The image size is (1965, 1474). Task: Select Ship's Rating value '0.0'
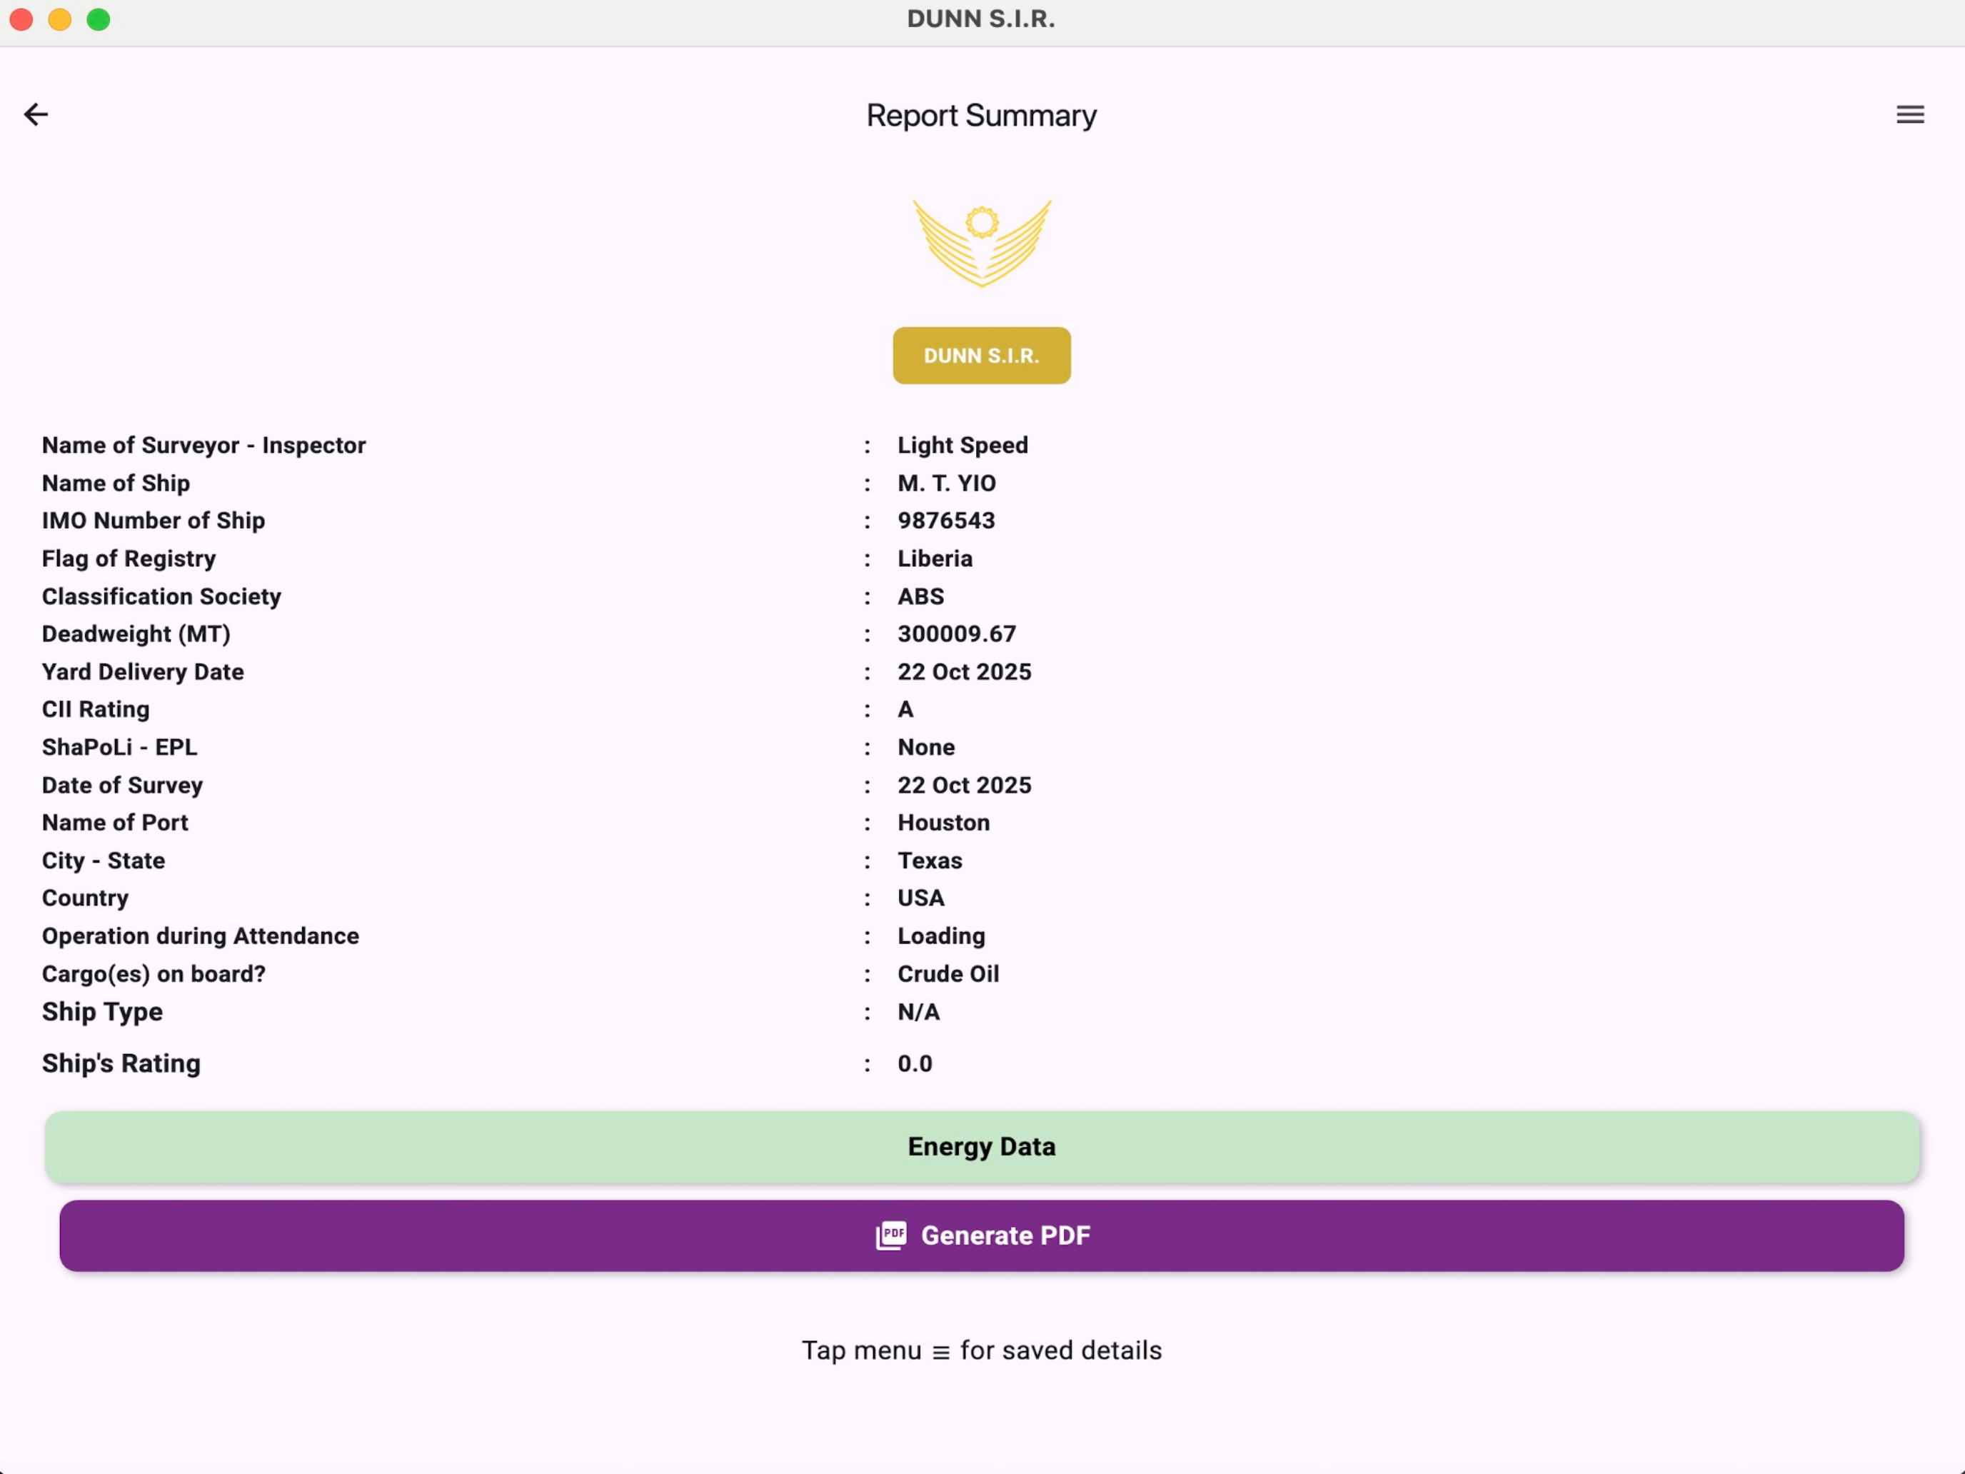tap(914, 1064)
